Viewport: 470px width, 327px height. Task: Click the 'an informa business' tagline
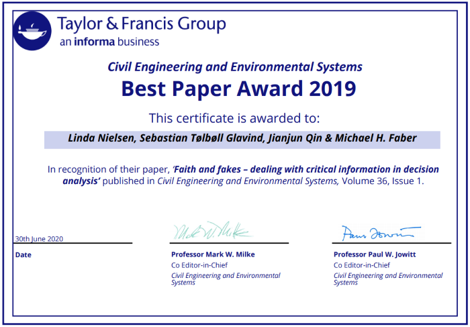[x=109, y=42]
